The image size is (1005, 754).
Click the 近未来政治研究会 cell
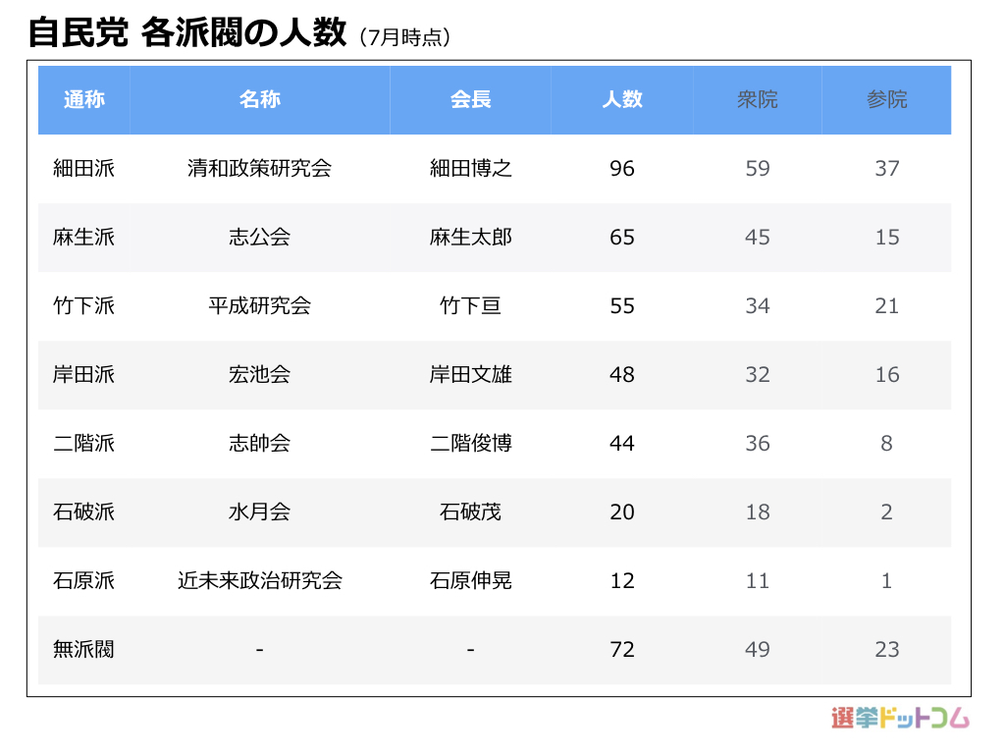tap(259, 581)
